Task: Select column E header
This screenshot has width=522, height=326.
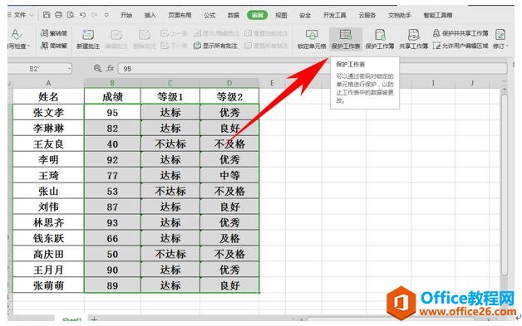Action: click(272, 83)
